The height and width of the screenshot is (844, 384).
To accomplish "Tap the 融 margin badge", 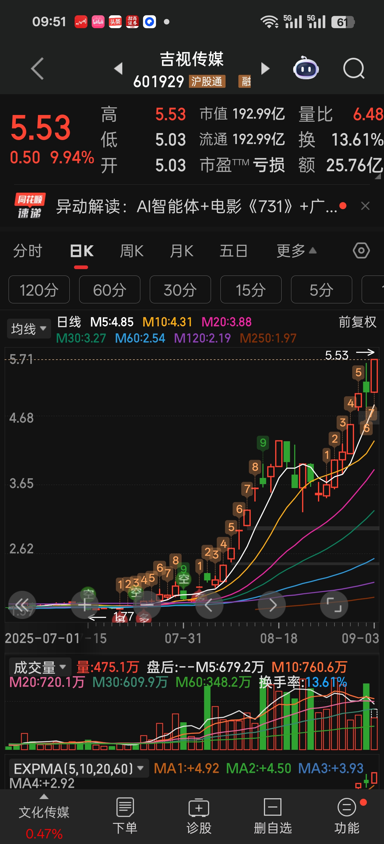I will pos(245,81).
